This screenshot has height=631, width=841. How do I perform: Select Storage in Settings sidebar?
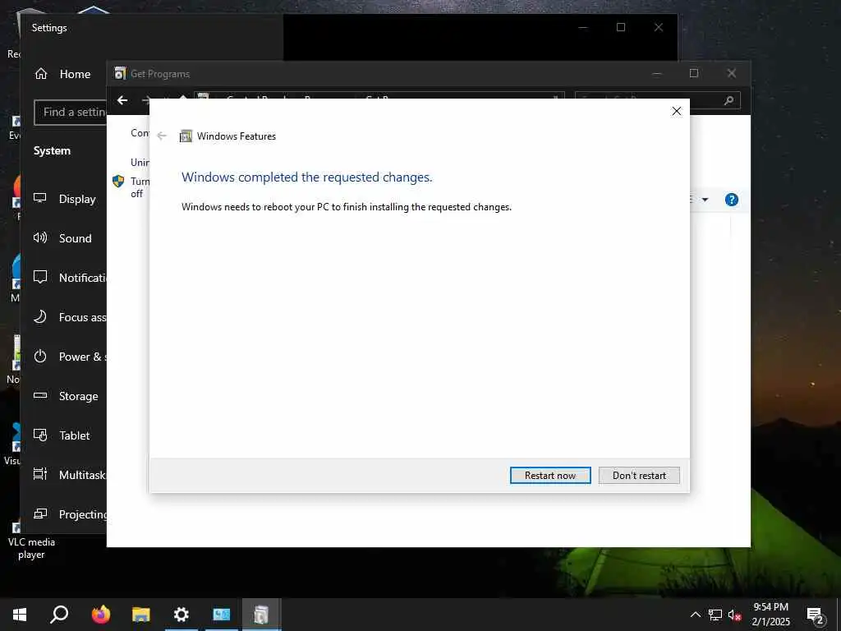(66, 396)
